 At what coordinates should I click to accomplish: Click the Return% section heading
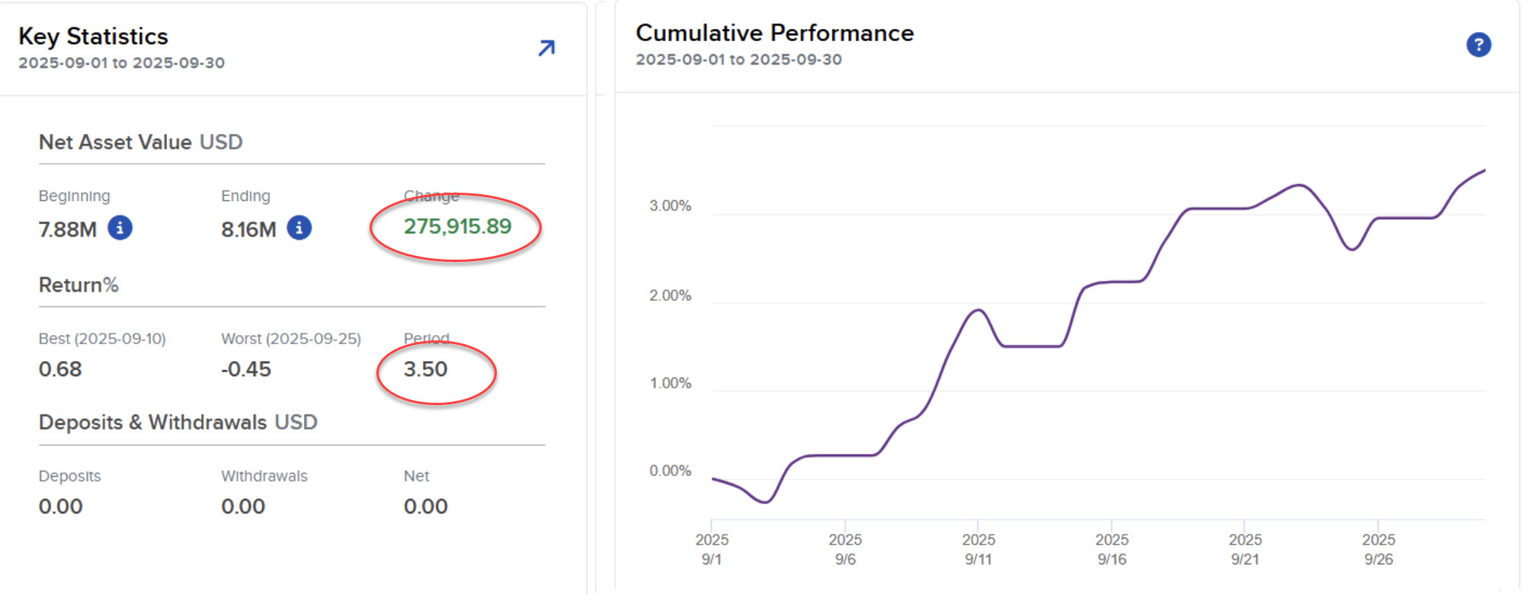coord(78,285)
